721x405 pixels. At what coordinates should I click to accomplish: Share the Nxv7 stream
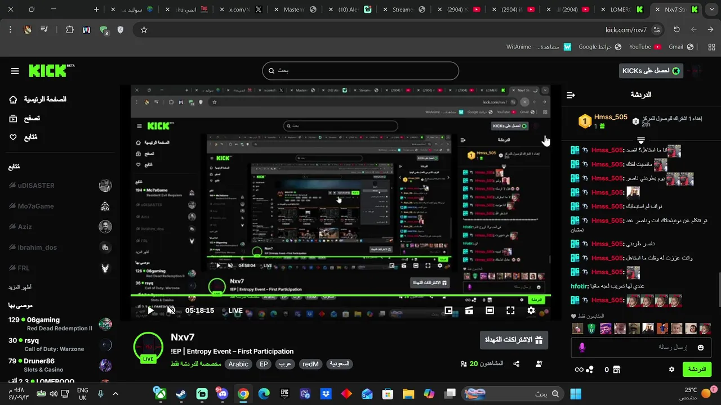pyautogui.click(x=517, y=364)
